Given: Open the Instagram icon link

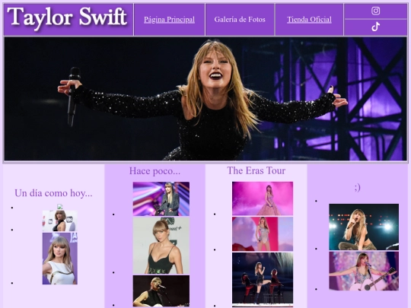Looking at the screenshot, I should [x=376, y=11].
